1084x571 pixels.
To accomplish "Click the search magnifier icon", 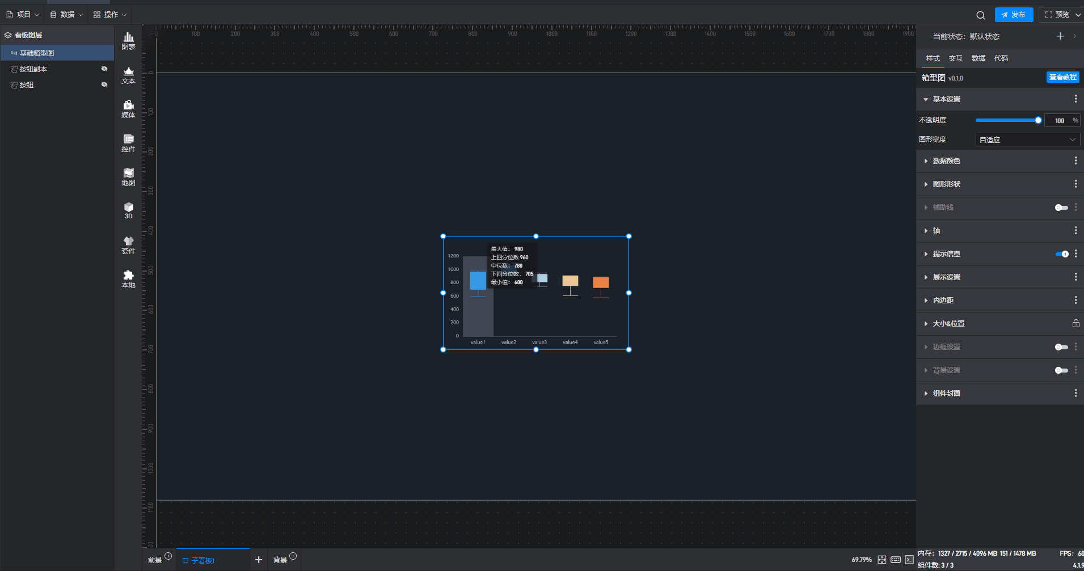I will [980, 15].
